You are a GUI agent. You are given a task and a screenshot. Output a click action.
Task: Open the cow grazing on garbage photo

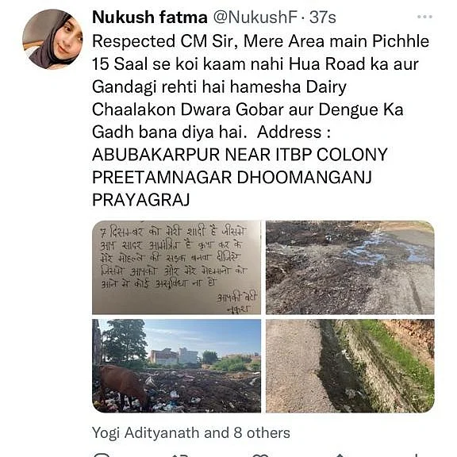(x=176, y=366)
